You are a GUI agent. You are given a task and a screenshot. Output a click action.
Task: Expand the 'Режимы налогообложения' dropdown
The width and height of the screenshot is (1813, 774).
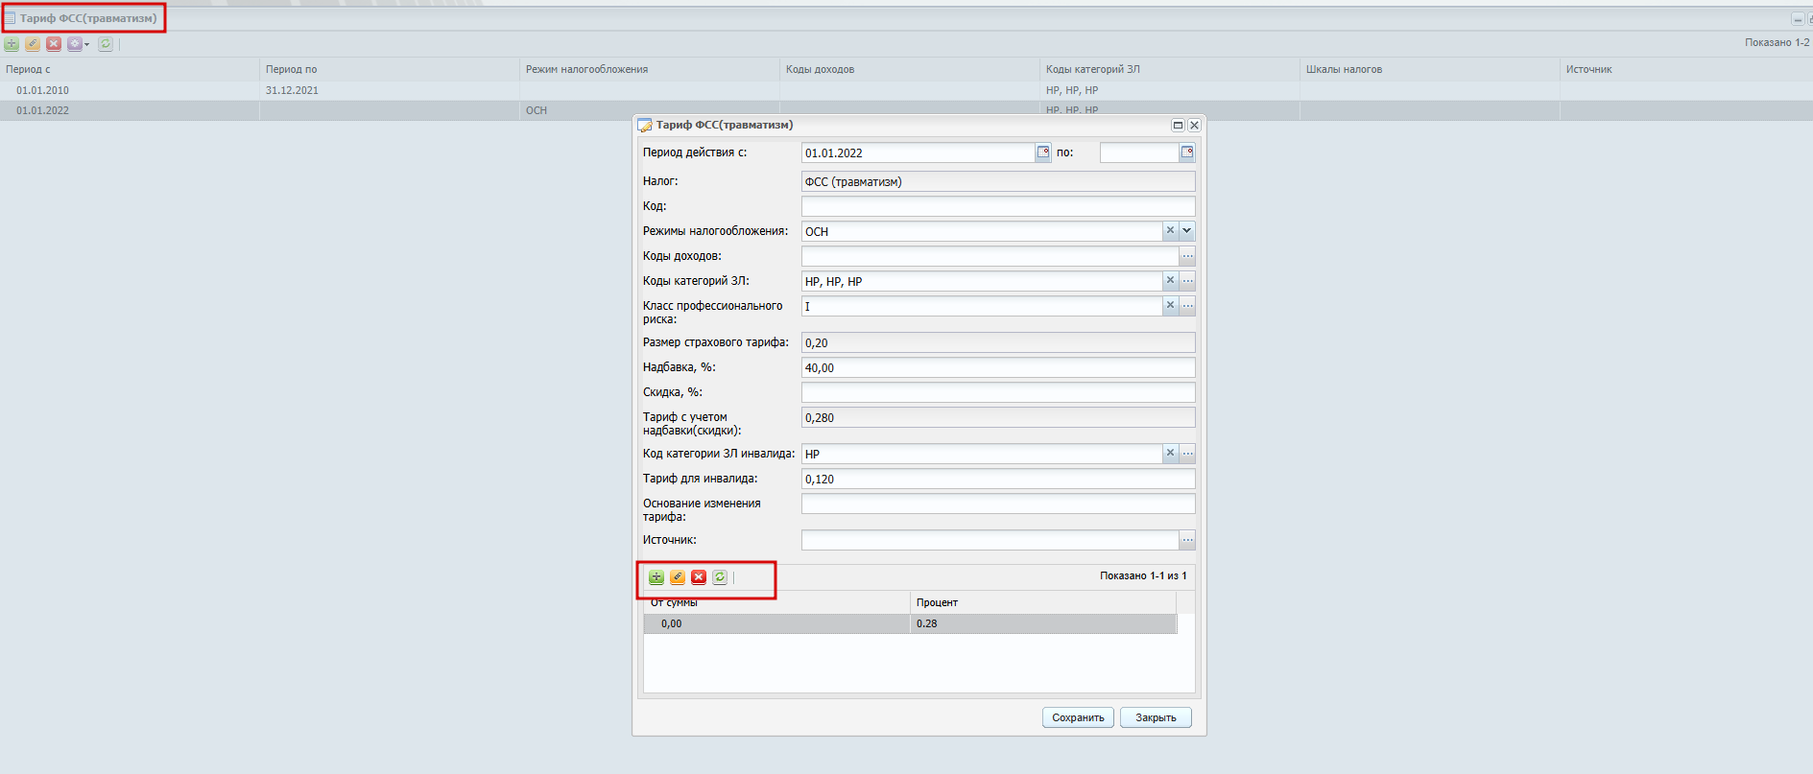[x=1187, y=231]
